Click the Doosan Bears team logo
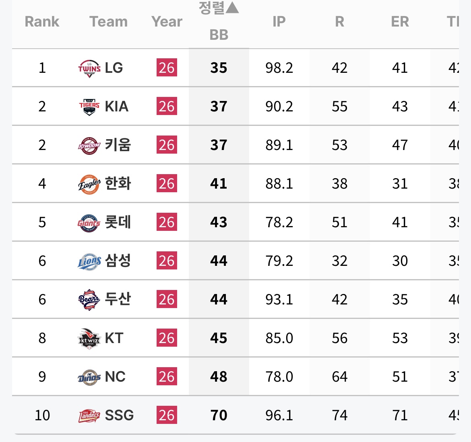 (x=89, y=300)
